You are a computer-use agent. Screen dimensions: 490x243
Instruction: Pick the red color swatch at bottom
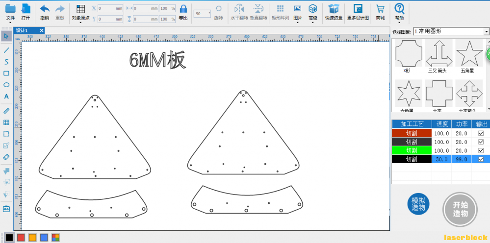[21, 238]
